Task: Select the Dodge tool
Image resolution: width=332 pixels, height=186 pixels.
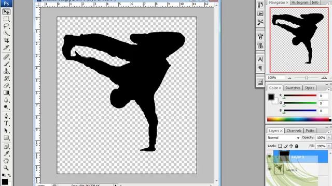Action: point(6,107)
